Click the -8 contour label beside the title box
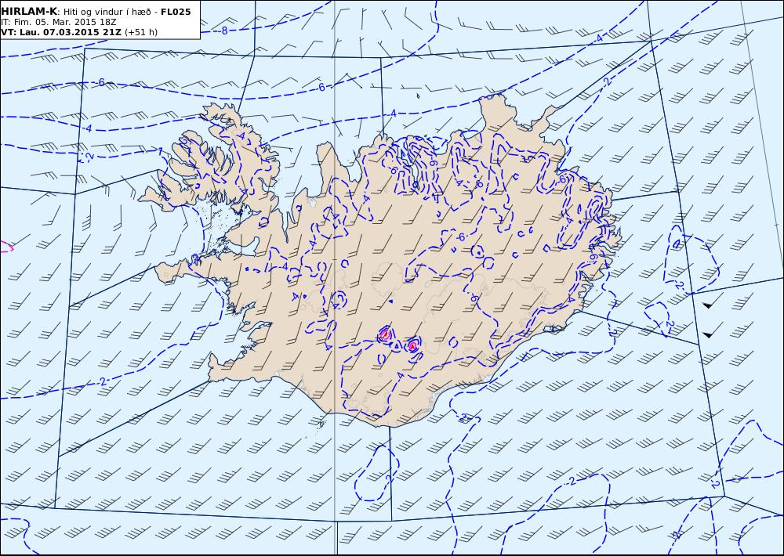The width and height of the screenshot is (784, 556). (224, 31)
